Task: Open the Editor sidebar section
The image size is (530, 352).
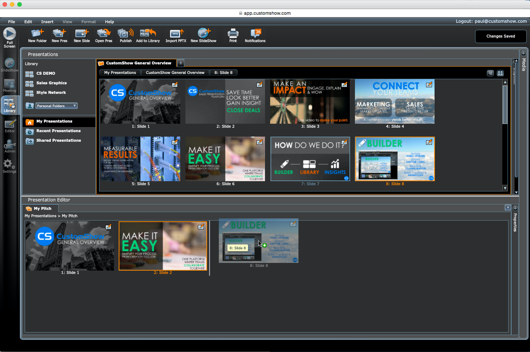Action: click(10, 126)
